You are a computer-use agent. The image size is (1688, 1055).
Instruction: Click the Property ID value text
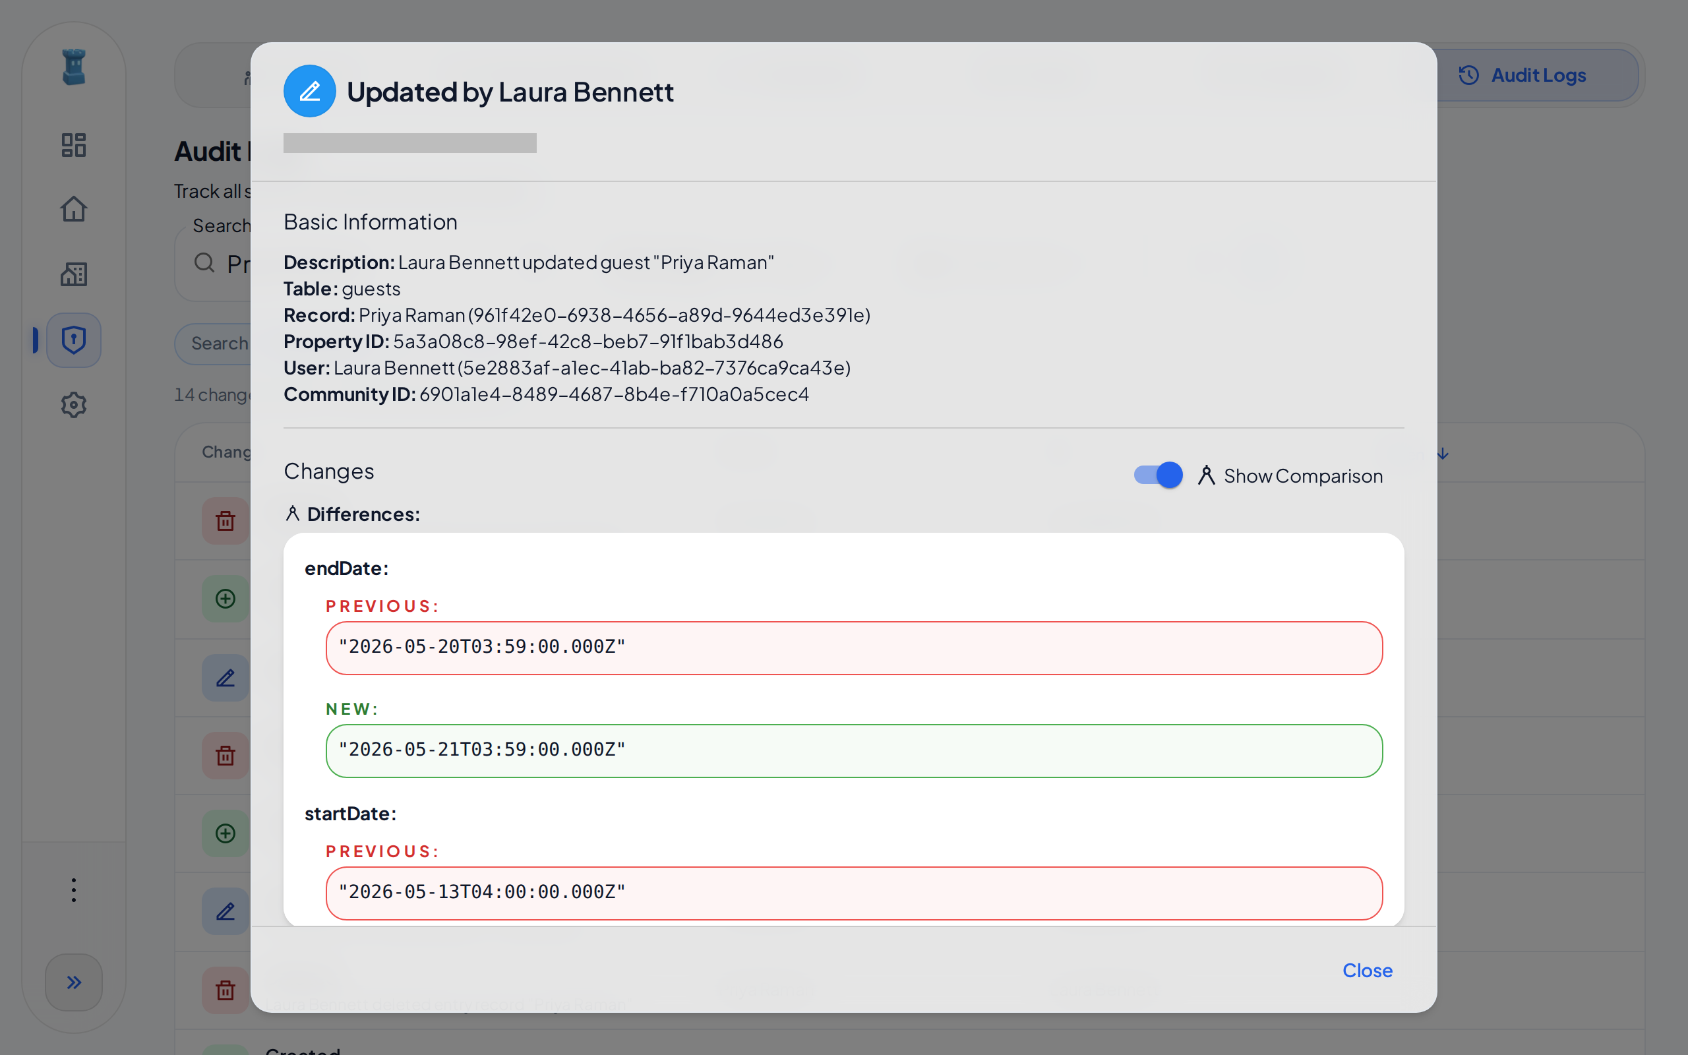pyautogui.click(x=588, y=341)
